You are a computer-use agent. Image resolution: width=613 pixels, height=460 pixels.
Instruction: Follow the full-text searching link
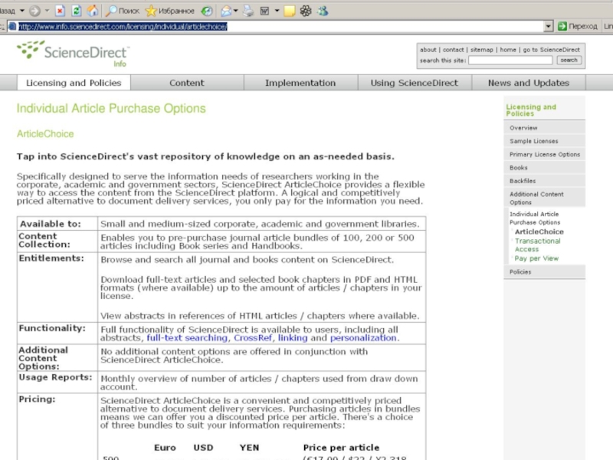pyautogui.click(x=187, y=338)
